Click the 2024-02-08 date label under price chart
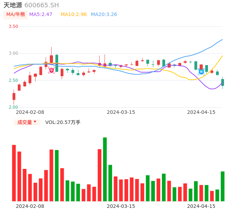Screen dimensions: 239x211 pos(30,112)
